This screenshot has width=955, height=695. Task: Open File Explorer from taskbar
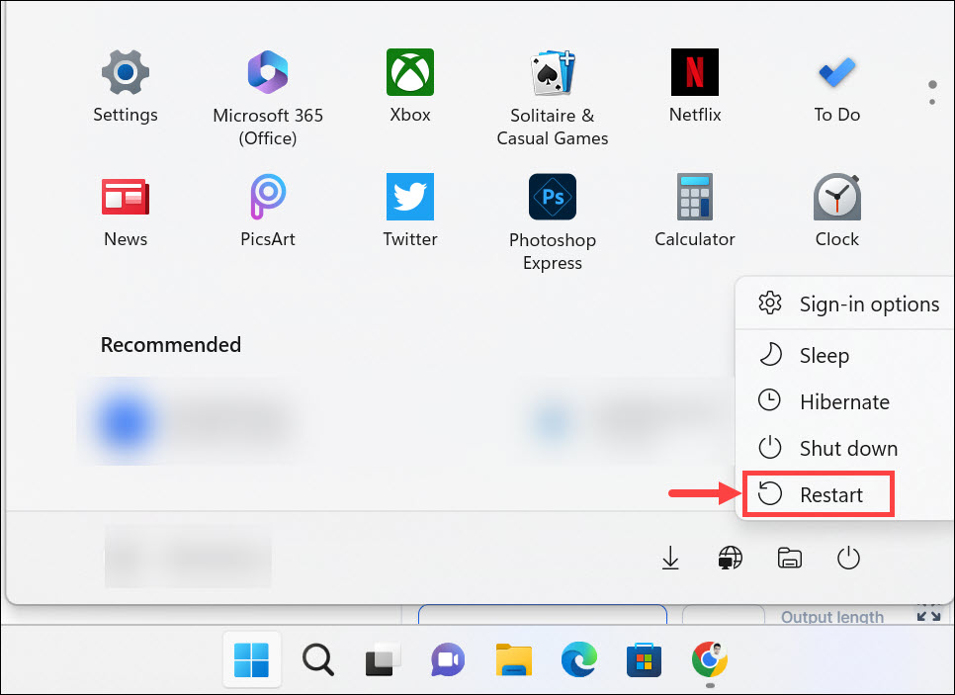coord(513,659)
